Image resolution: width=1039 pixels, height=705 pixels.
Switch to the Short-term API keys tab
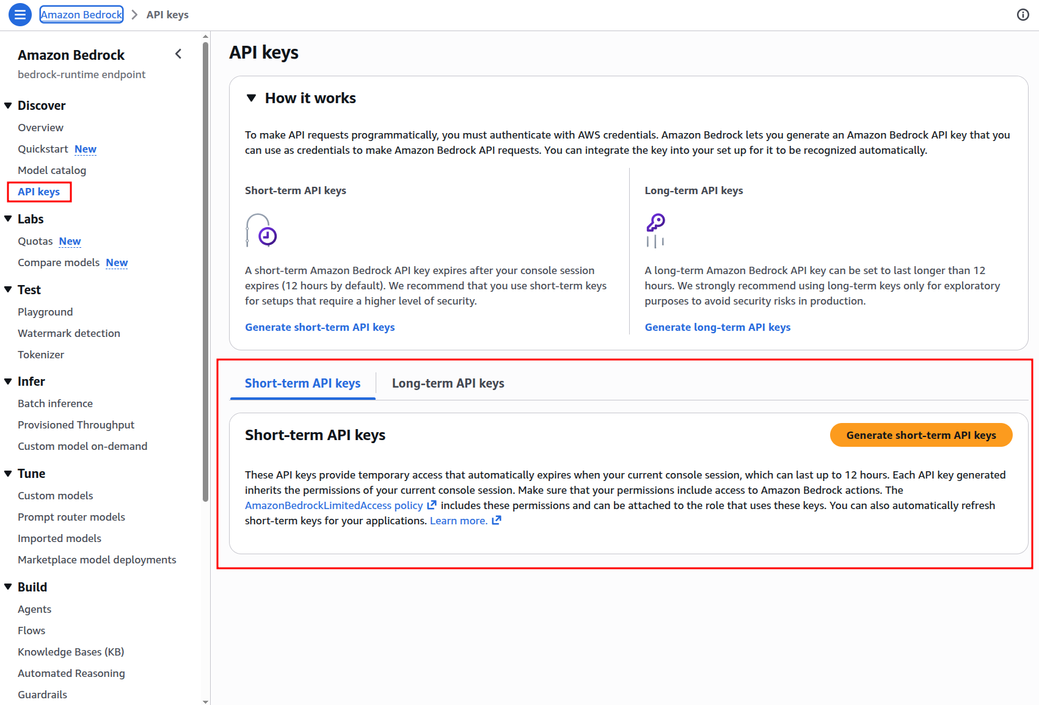coord(302,383)
